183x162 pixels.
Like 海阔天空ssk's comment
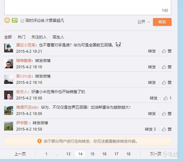(x=166, y=114)
